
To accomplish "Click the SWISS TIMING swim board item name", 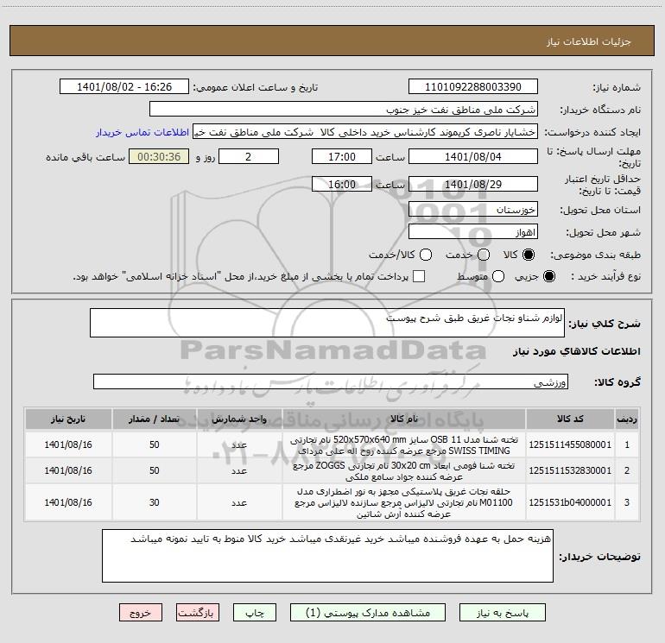I will tap(404, 445).
